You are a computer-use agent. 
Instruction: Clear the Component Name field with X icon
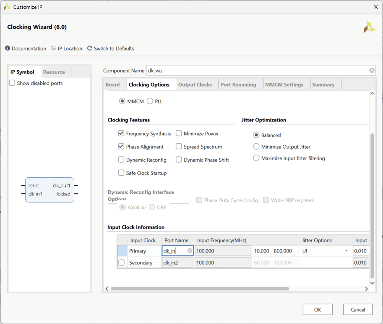pos(372,71)
